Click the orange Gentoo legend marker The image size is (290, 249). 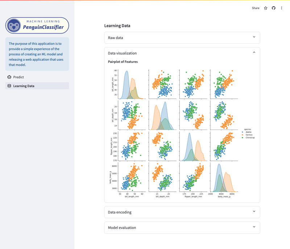pyautogui.click(x=243, y=135)
